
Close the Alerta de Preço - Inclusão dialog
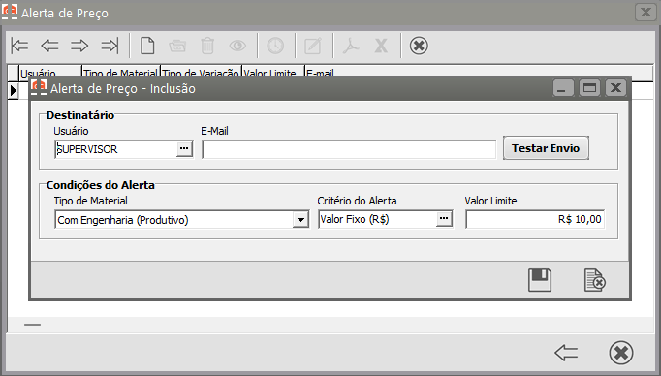[615, 88]
